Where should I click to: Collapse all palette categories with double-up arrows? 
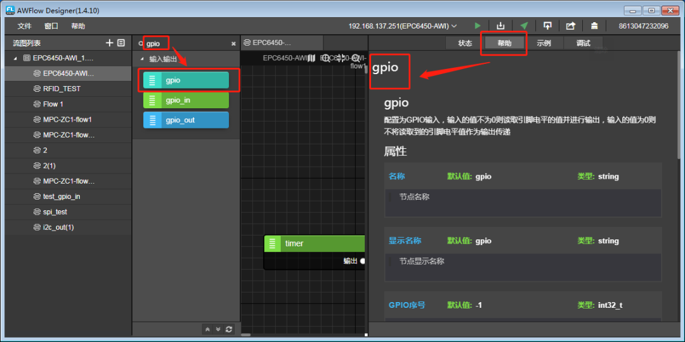pos(207,329)
